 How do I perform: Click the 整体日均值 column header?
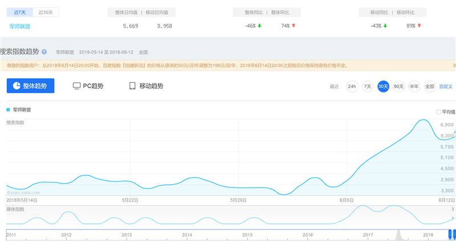[126, 13]
